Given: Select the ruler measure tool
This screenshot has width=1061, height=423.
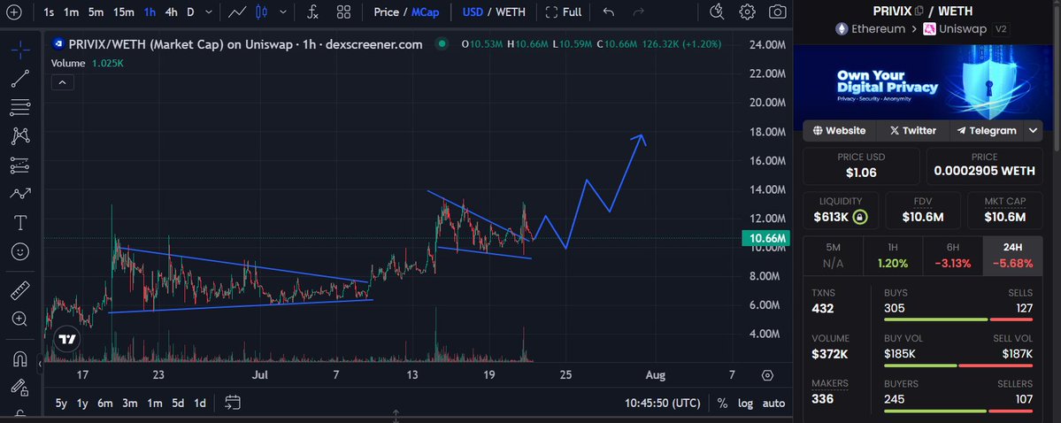Looking at the screenshot, I should (20, 290).
